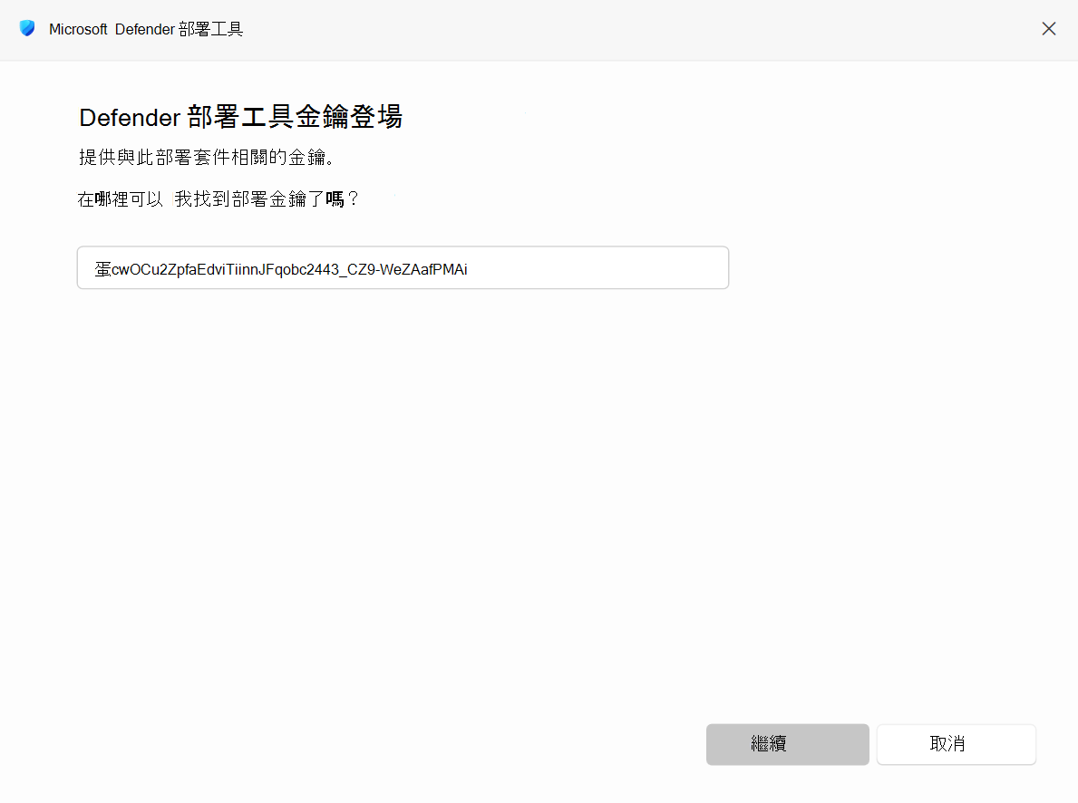Viewport: 1078px width, 803px height.
Task: Click the deployment key input field
Action: (x=403, y=268)
